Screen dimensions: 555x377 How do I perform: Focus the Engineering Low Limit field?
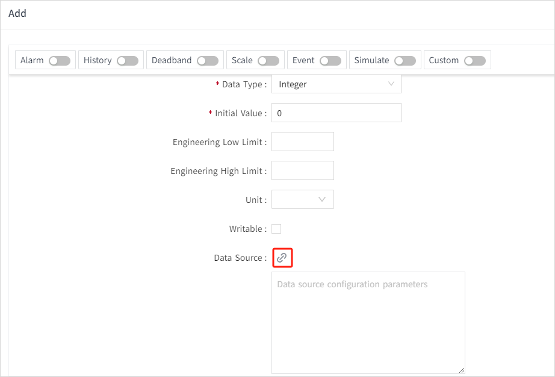(x=303, y=142)
